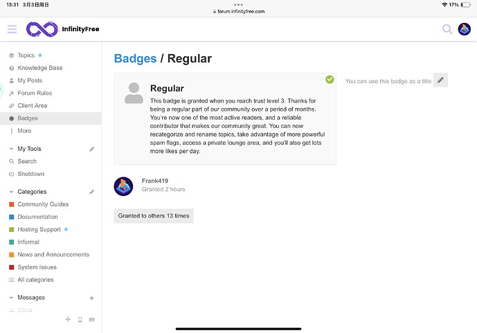Click the plus icon beside Messages
477x333 pixels.
pyautogui.click(x=92, y=298)
